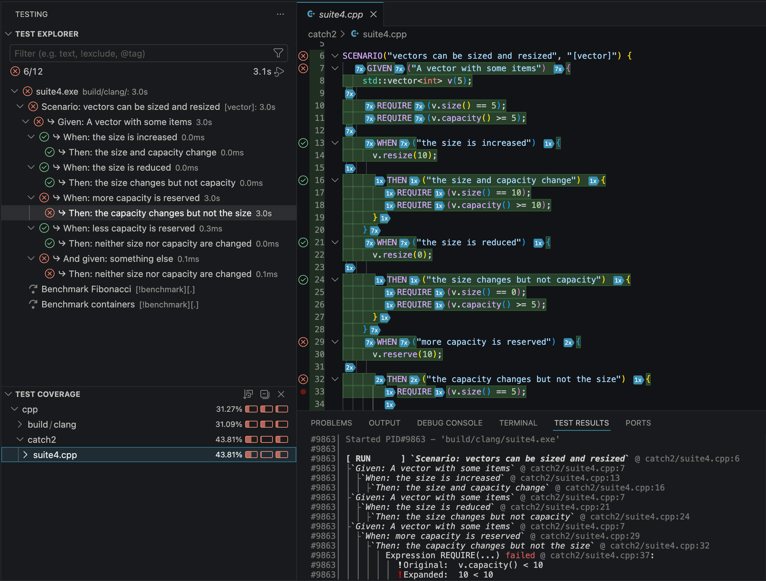Collapse 'Given: A vector with some items'
Viewport: 766px width, 581px height.
click(x=26, y=122)
